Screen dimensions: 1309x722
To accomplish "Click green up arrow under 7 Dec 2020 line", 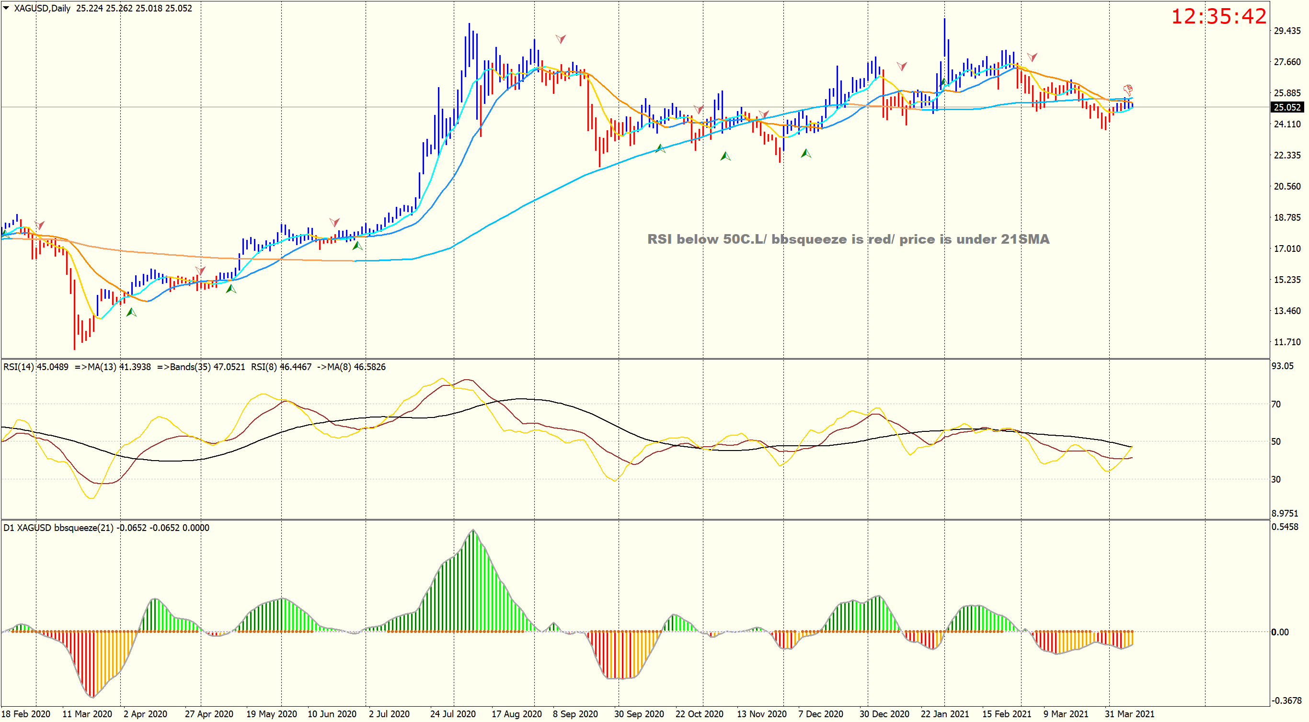I will pos(805,153).
